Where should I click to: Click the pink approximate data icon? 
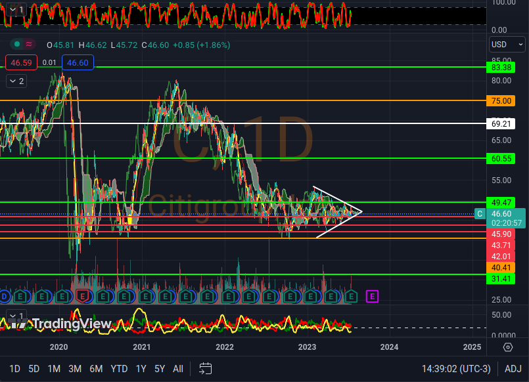29,44
